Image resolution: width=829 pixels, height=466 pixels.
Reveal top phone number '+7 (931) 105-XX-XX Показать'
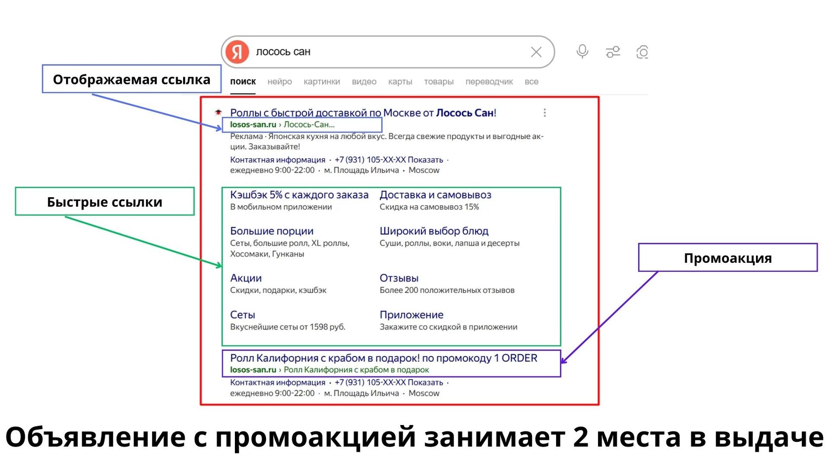point(389,160)
